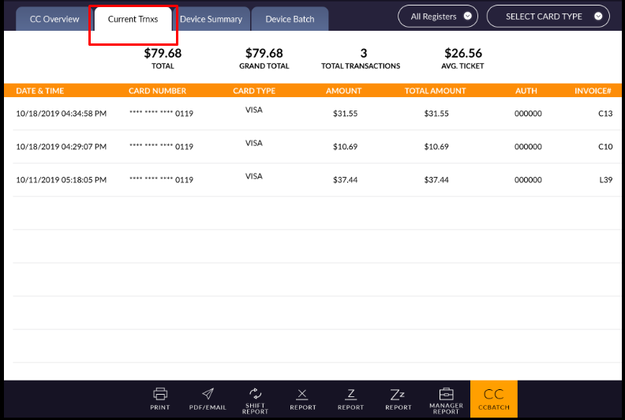Open the Device Batch tab
The height and width of the screenshot is (420, 625).
pos(290,19)
